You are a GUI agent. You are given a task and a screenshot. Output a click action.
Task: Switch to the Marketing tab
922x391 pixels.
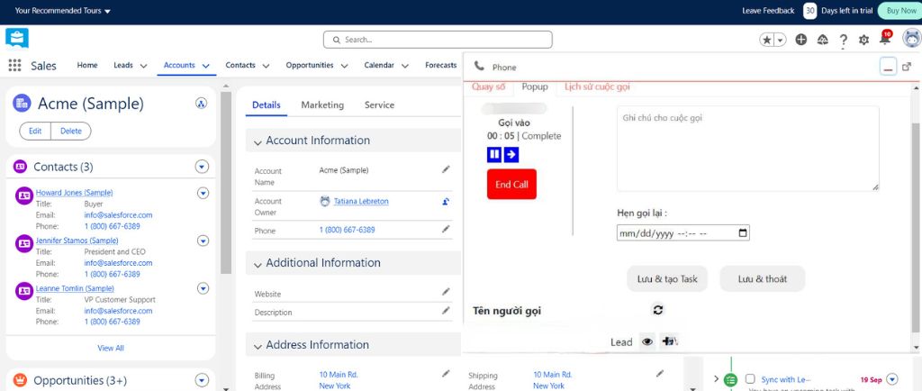click(x=322, y=105)
